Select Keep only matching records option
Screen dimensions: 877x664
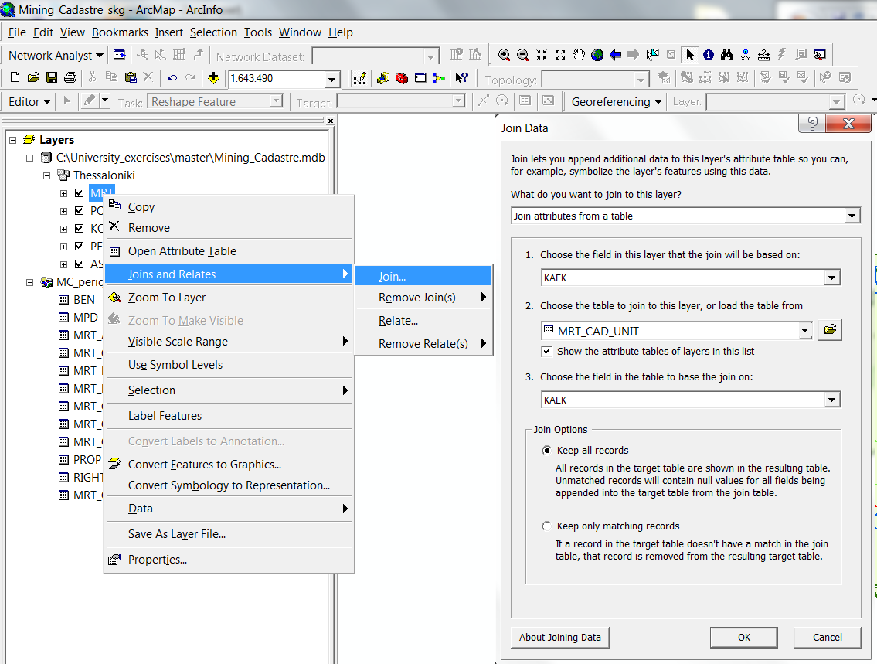(546, 526)
